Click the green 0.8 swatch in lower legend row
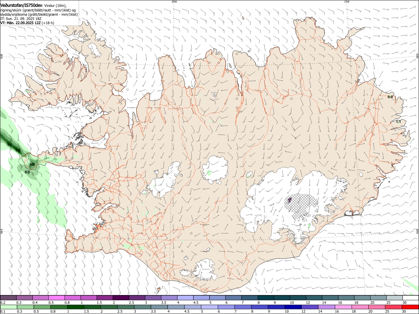Image resolution: width=419 pixels, height=314 pixels. tap(59, 307)
